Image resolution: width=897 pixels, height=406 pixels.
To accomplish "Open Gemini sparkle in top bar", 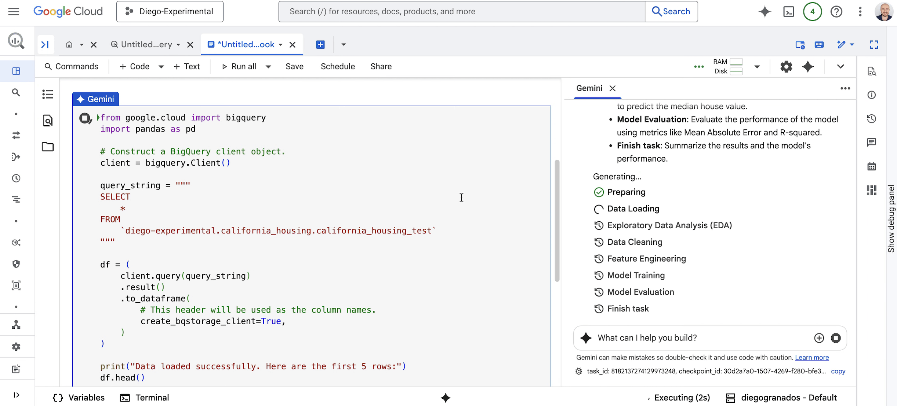I will click(x=765, y=11).
